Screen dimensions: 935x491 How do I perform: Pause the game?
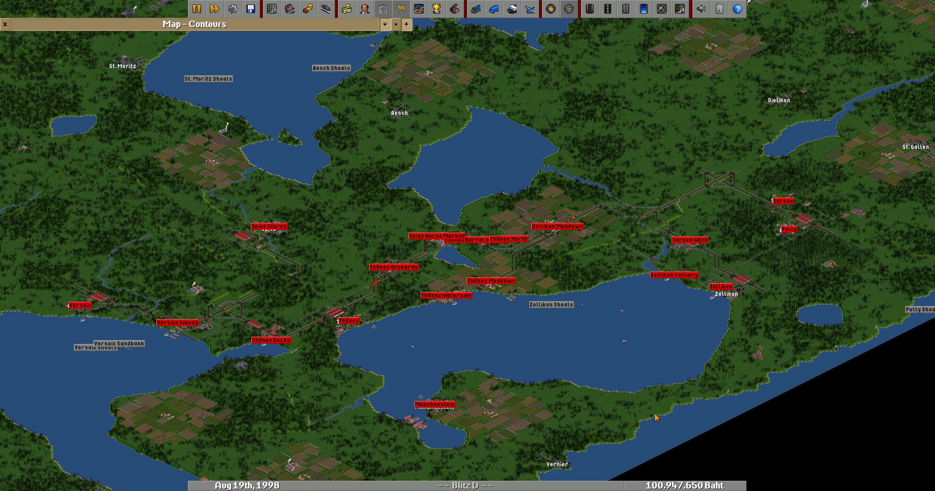[x=197, y=9]
